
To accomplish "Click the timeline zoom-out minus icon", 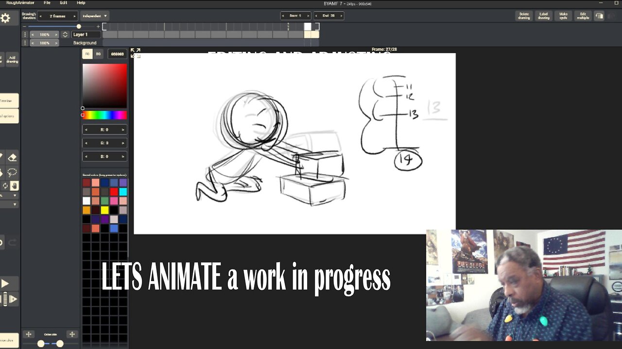I will pyautogui.click(x=24, y=27).
